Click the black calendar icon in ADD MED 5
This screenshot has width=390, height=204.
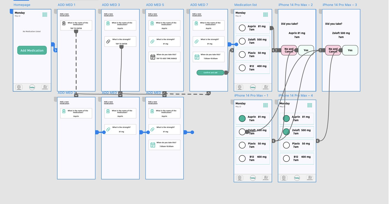click(153, 57)
